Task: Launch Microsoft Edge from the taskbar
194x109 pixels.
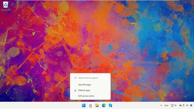Action: point(104,105)
